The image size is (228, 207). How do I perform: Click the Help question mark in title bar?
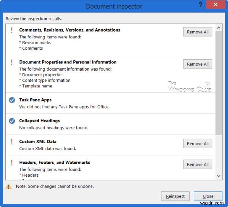click(x=200, y=5)
